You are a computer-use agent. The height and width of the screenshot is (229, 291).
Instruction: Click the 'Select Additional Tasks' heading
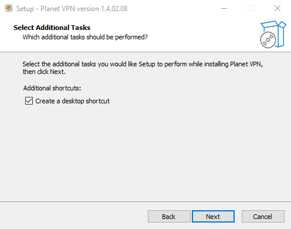[x=52, y=28]
